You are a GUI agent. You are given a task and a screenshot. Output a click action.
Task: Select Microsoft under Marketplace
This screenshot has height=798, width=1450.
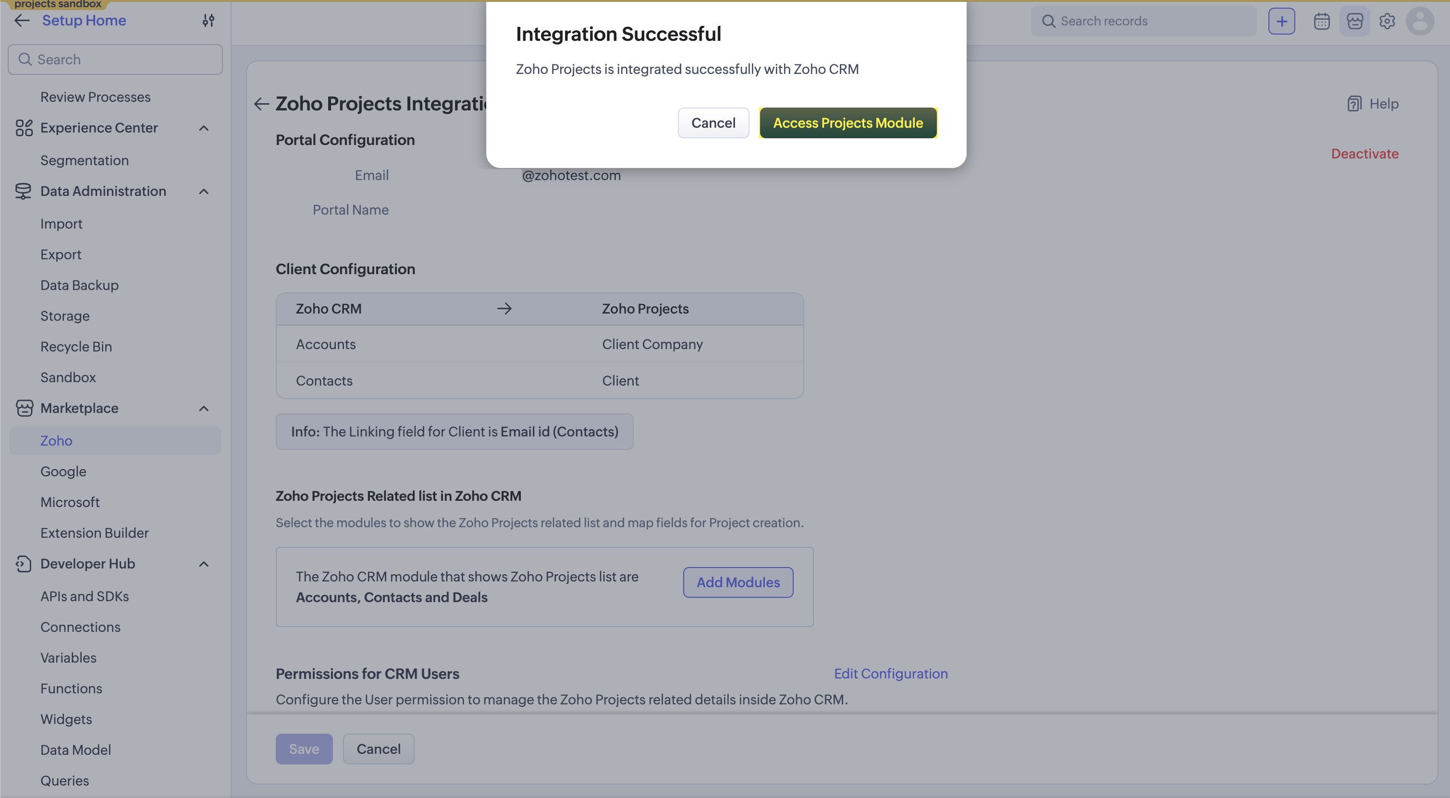(x=70, y=502)
